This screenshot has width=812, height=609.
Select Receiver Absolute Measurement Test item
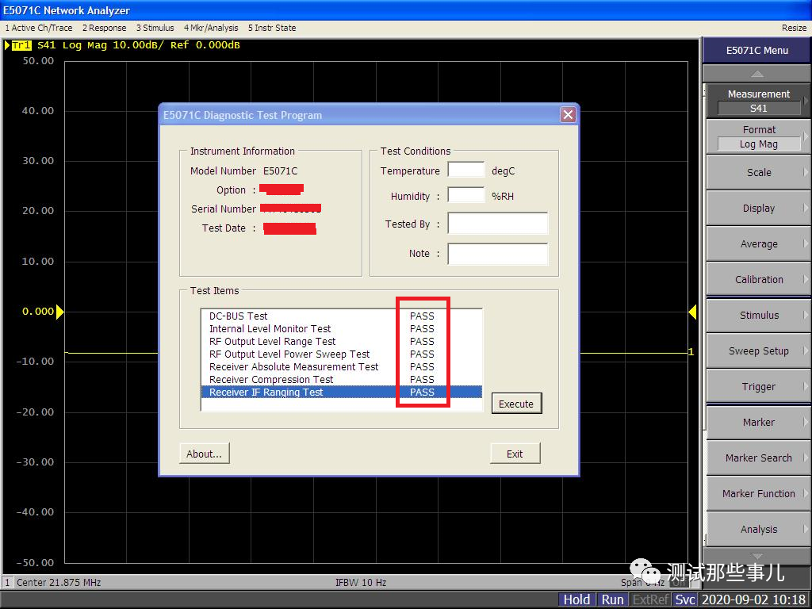click(341, 366)
